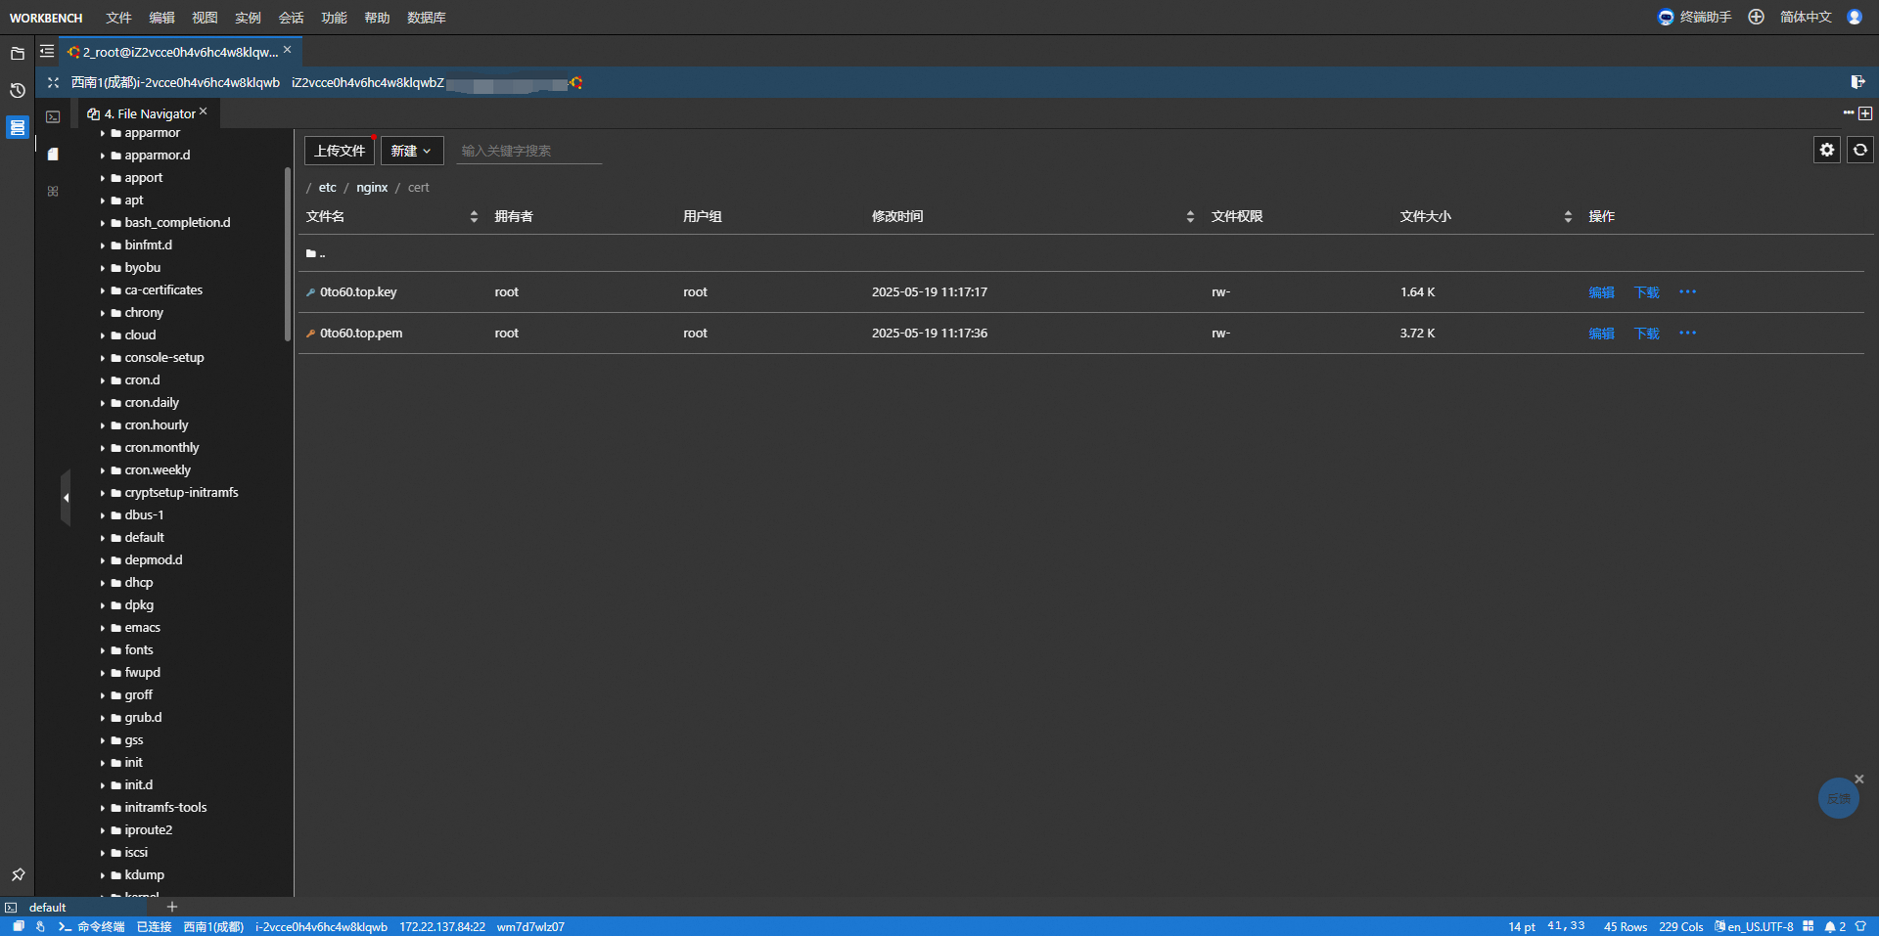Screen dimensions: 1879x936
Task: Click the exit session icon at top right
Action: [x=1857, y=82]
